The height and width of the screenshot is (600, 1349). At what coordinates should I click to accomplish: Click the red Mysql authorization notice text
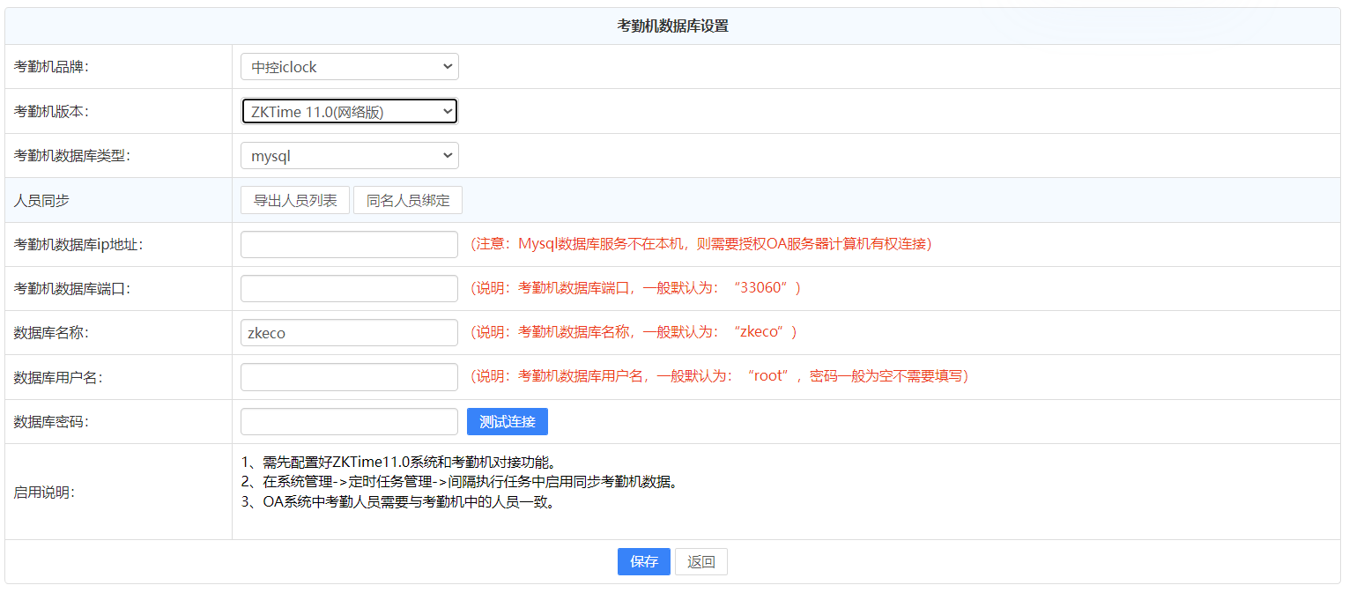click(700, 244)
